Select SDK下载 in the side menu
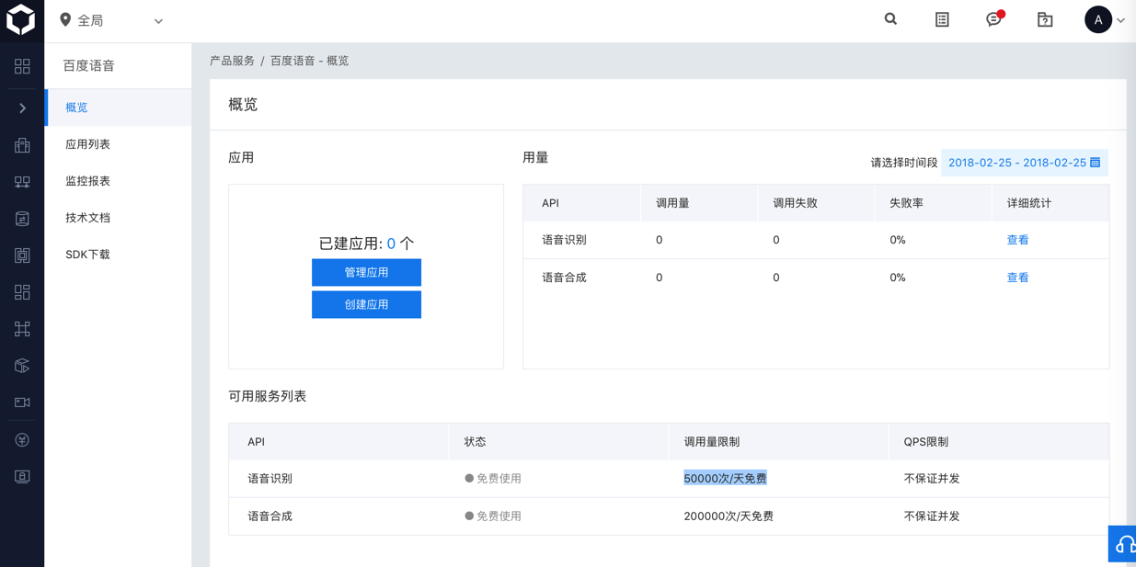The height and width of the screenshot is (567, 1136). click(88, 255)
